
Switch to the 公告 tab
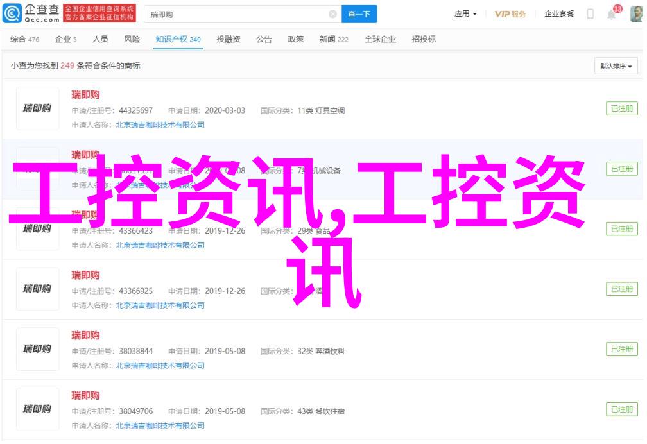(264, 39)
